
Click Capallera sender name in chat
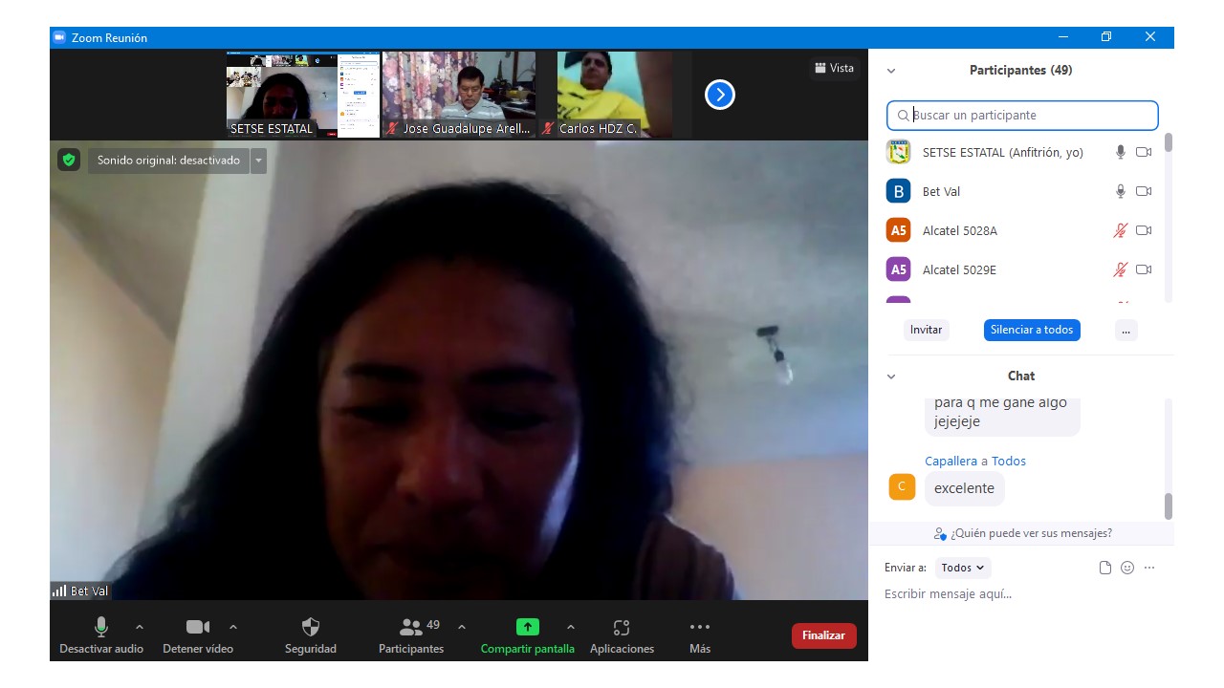[x=951, y=461]
